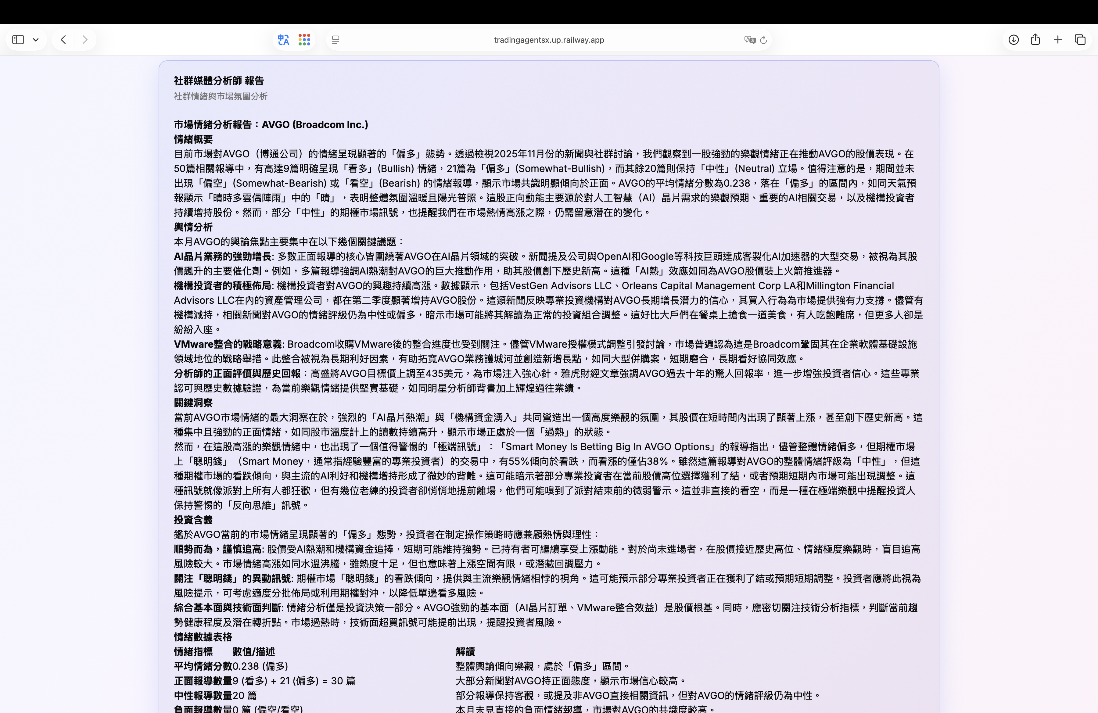Open a new tab with plus
The height and width of the screenshot is (713, 1098).
pyautogui.click(x=1058, y=40)
